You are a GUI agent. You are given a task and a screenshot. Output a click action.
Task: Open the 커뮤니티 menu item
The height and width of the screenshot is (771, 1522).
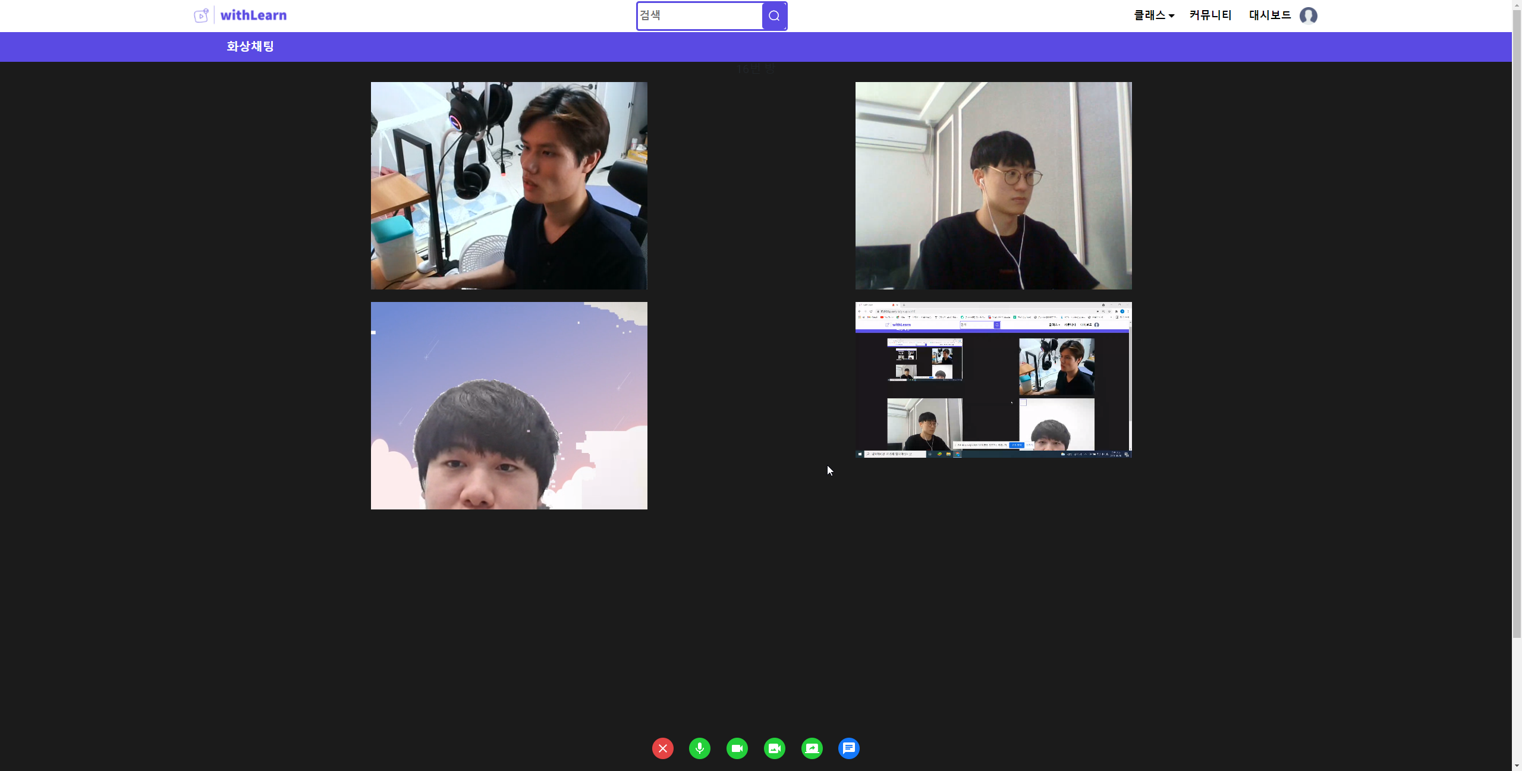1210,15
